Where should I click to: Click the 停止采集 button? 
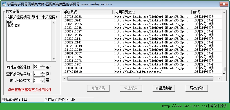tap(131, 88)
